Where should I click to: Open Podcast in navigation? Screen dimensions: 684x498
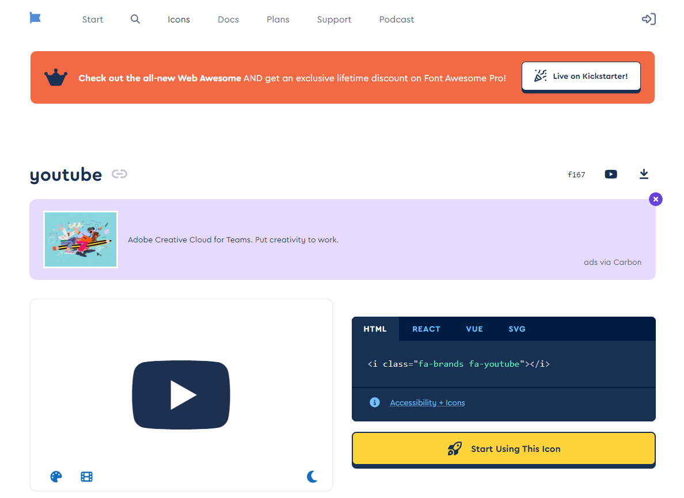(397, 19)
